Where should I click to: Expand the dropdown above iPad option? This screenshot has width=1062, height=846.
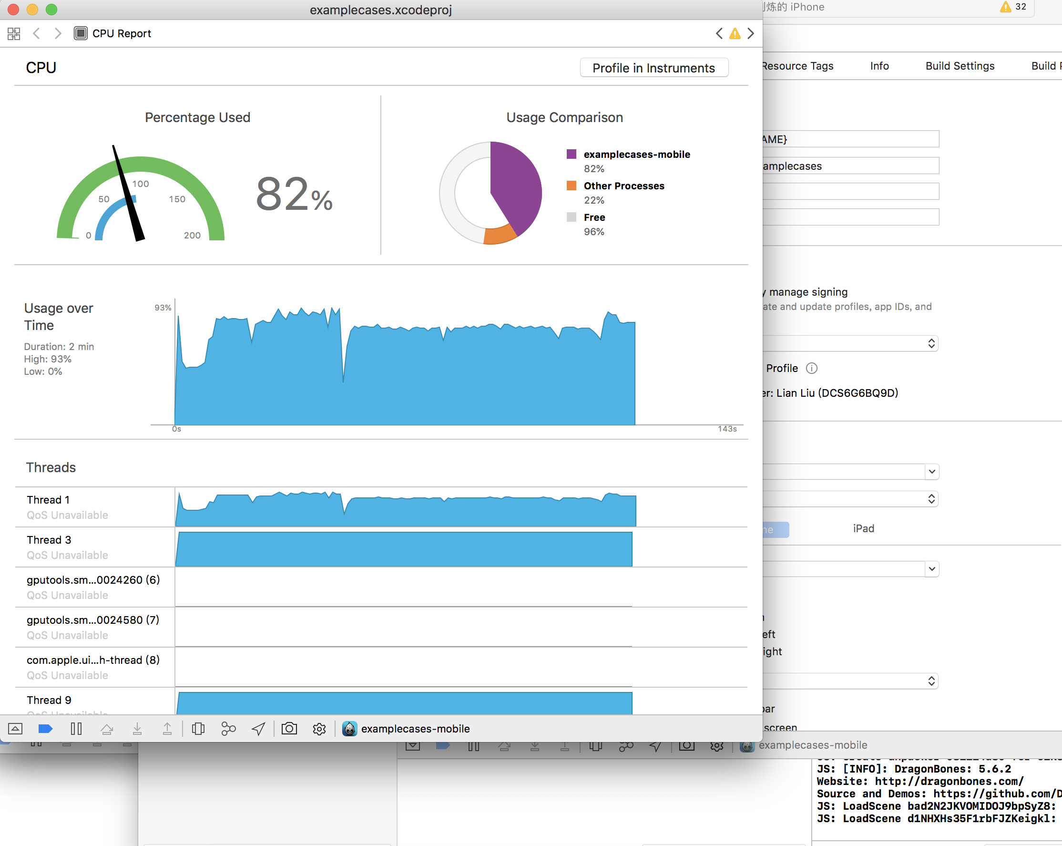click(x=930, y=499)
